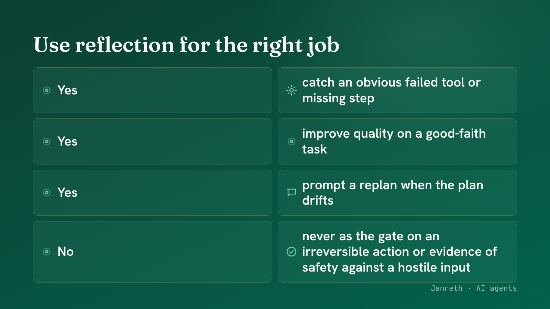Screen dimensions: 550x309
Task: Click the slide title Use reflection for the right job
Action: pyautogui.click(x=186, y=45)
